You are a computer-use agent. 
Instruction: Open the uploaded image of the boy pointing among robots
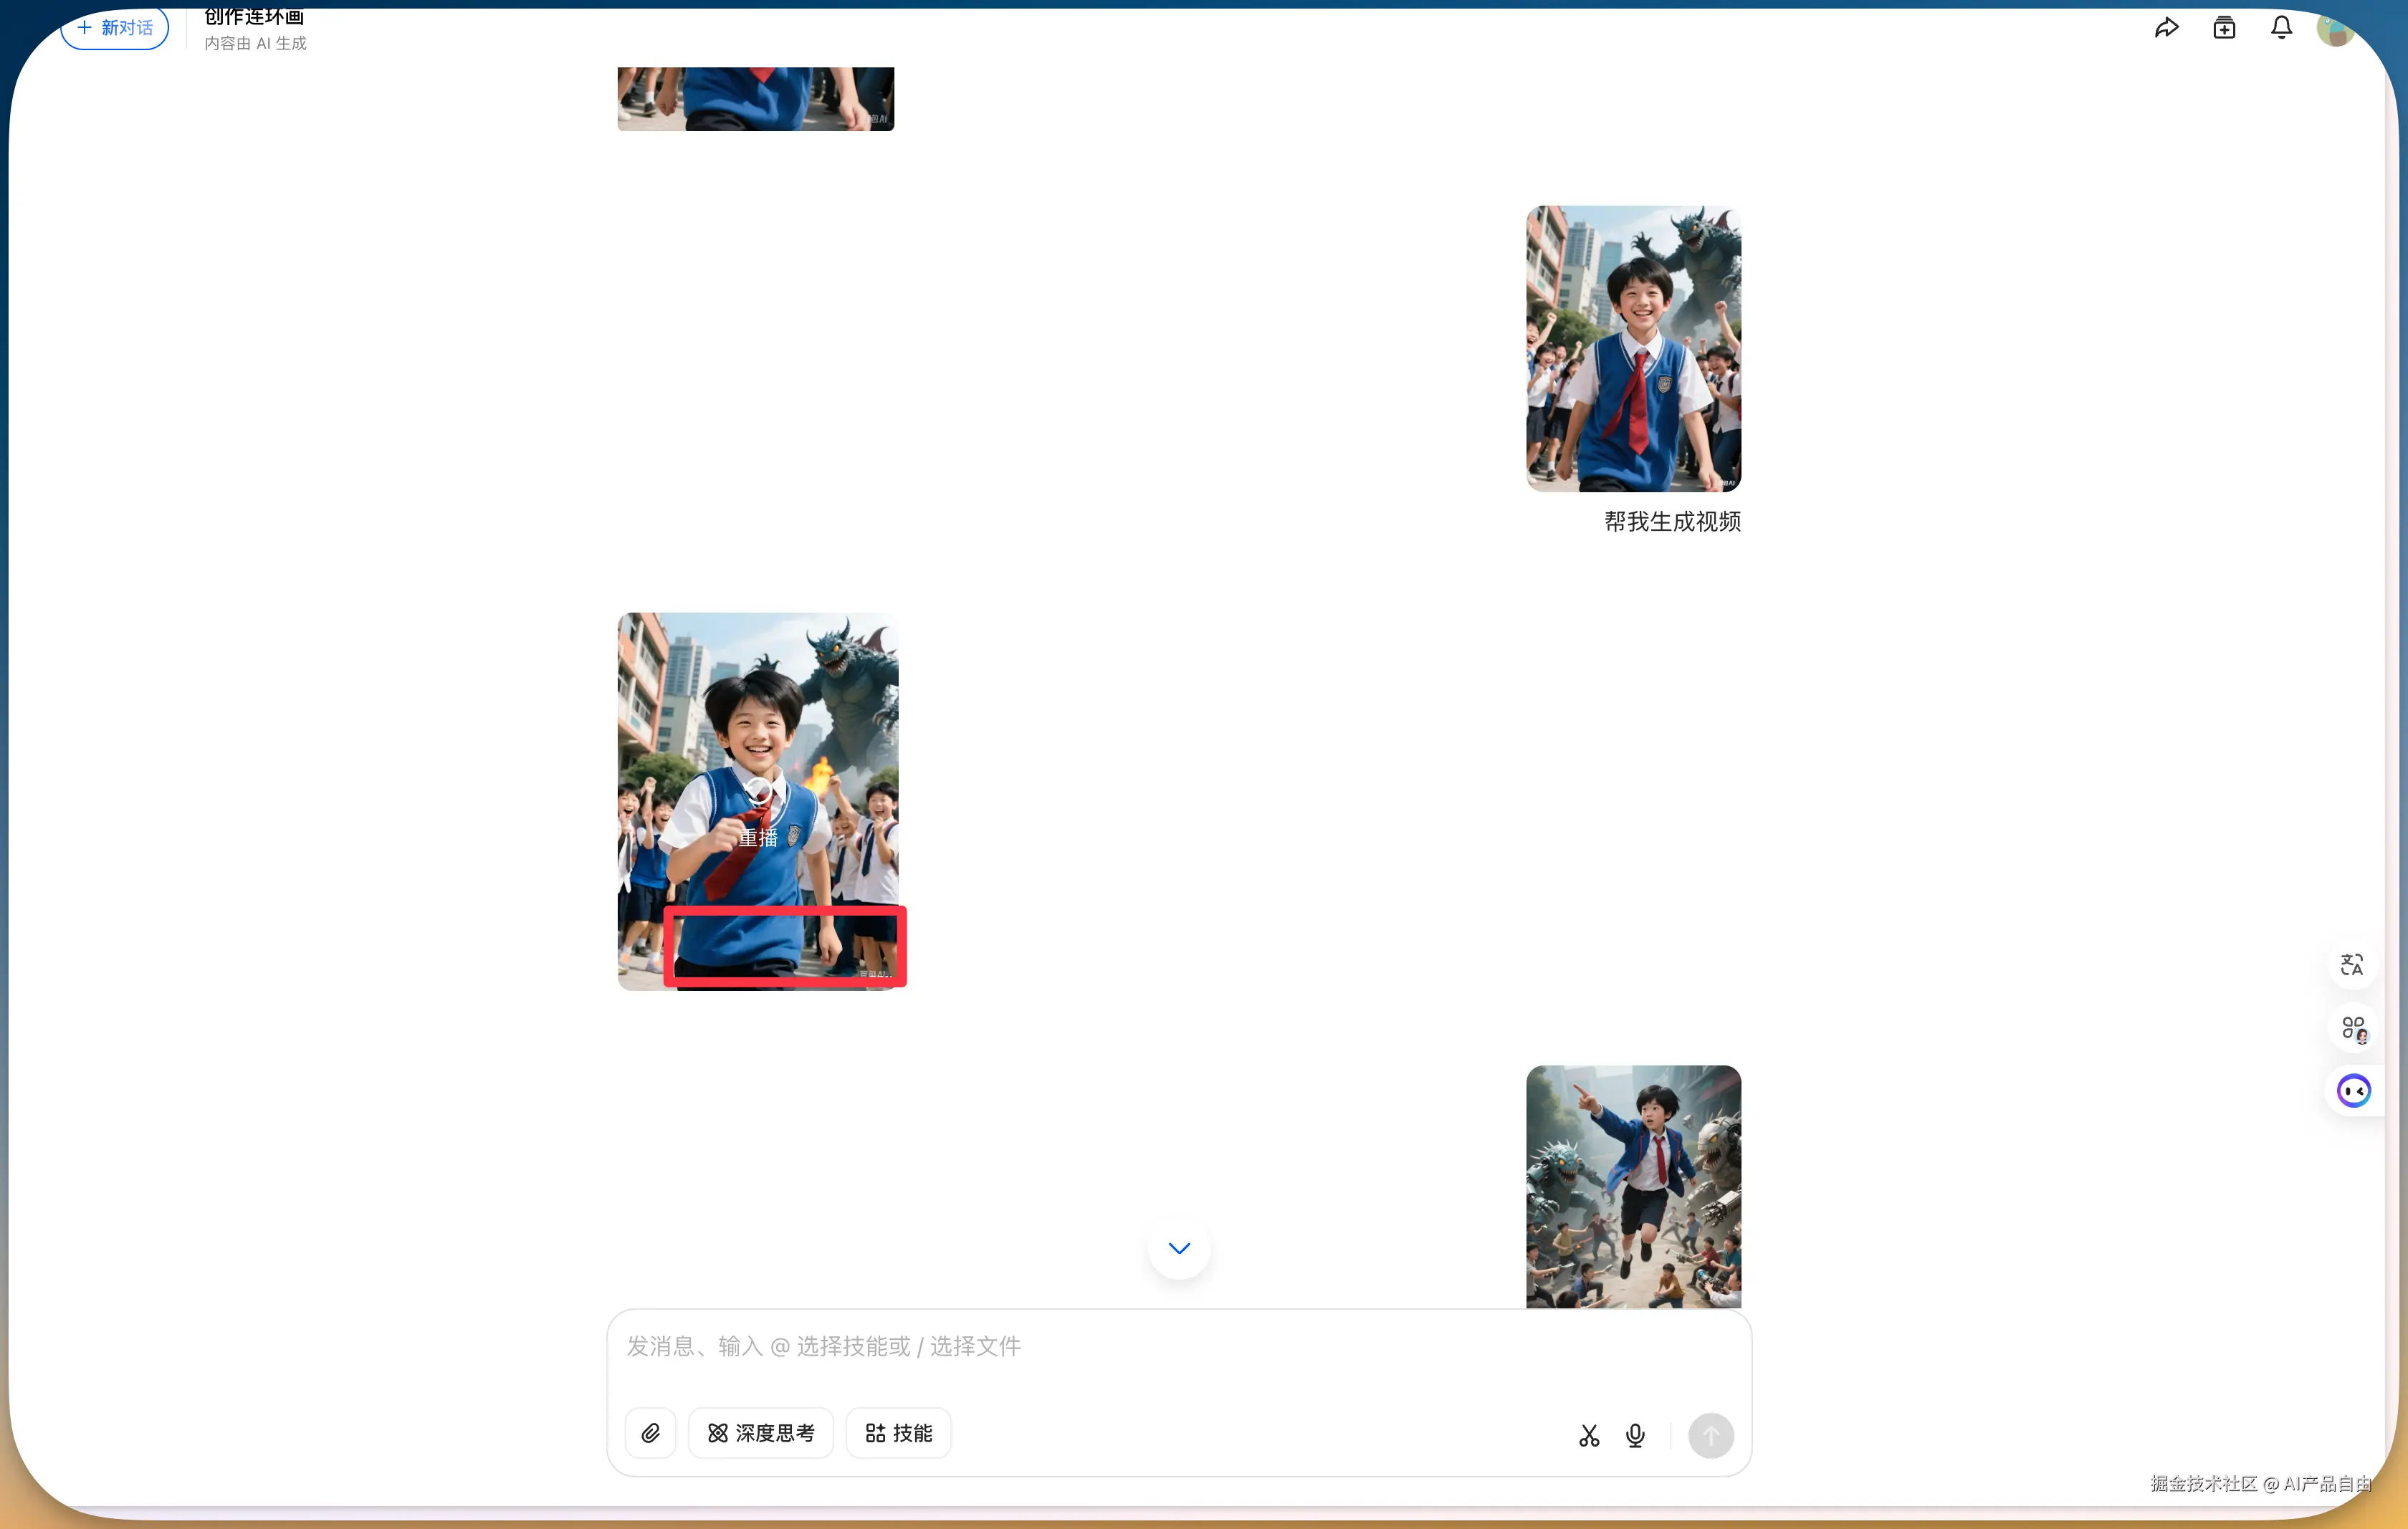1633,1185
